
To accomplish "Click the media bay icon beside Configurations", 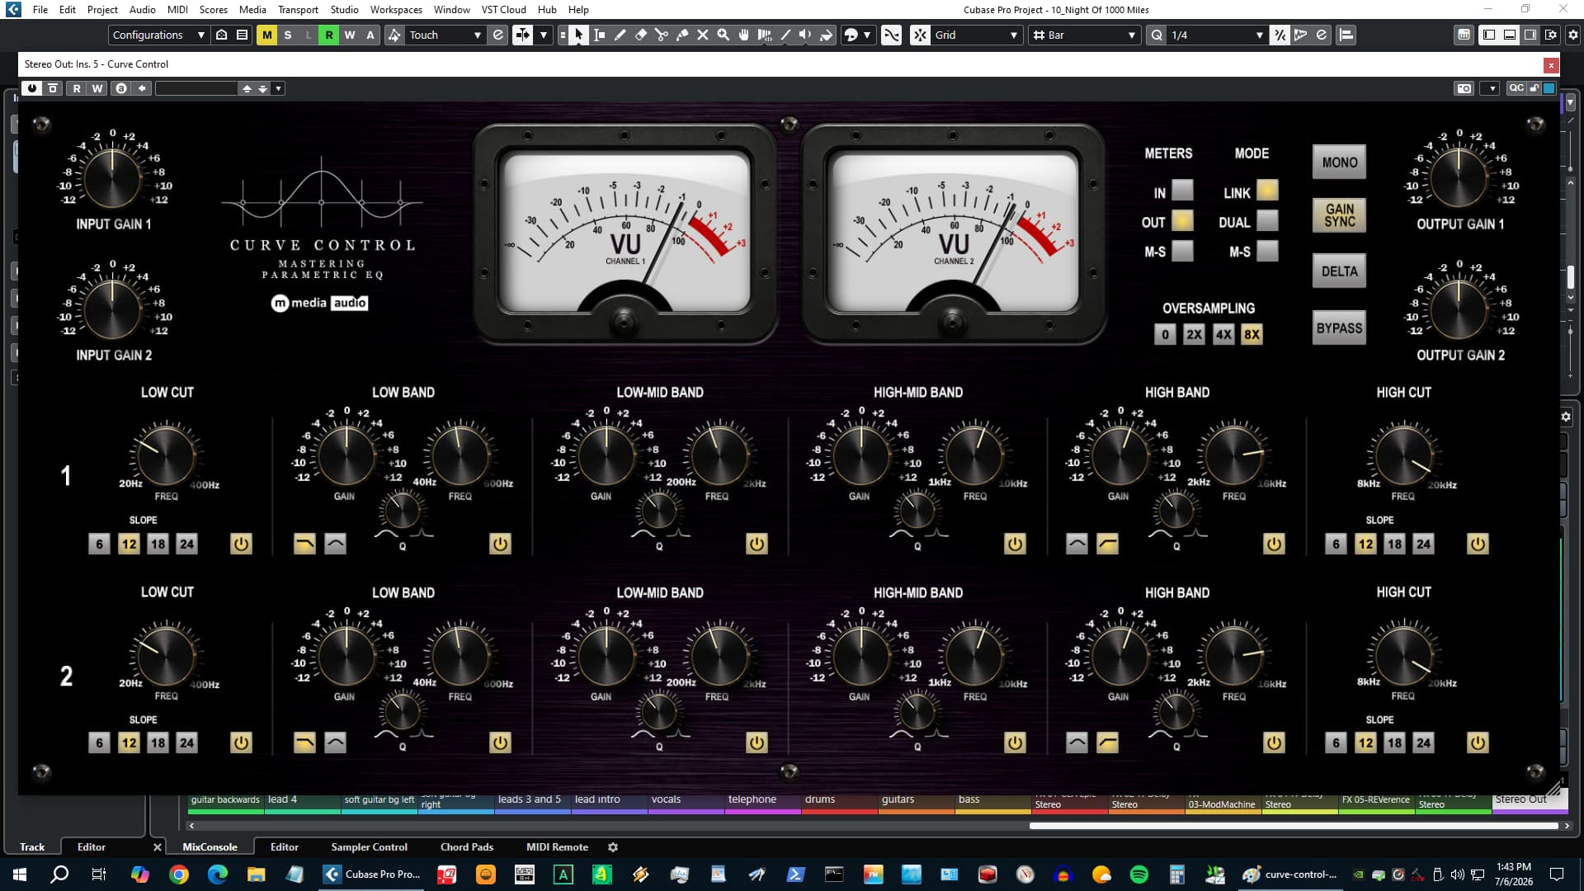I will (221, 35).
